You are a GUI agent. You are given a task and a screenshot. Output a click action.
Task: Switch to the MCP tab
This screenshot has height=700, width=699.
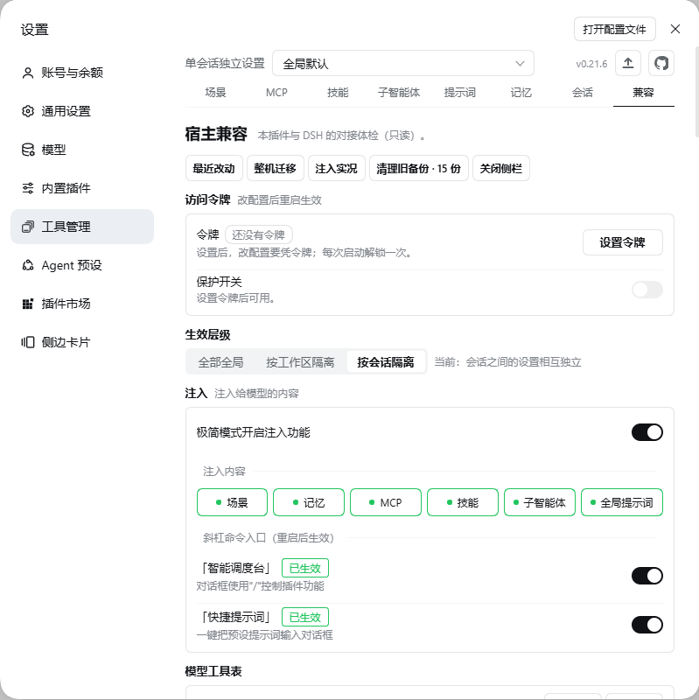tap(276, 93)
